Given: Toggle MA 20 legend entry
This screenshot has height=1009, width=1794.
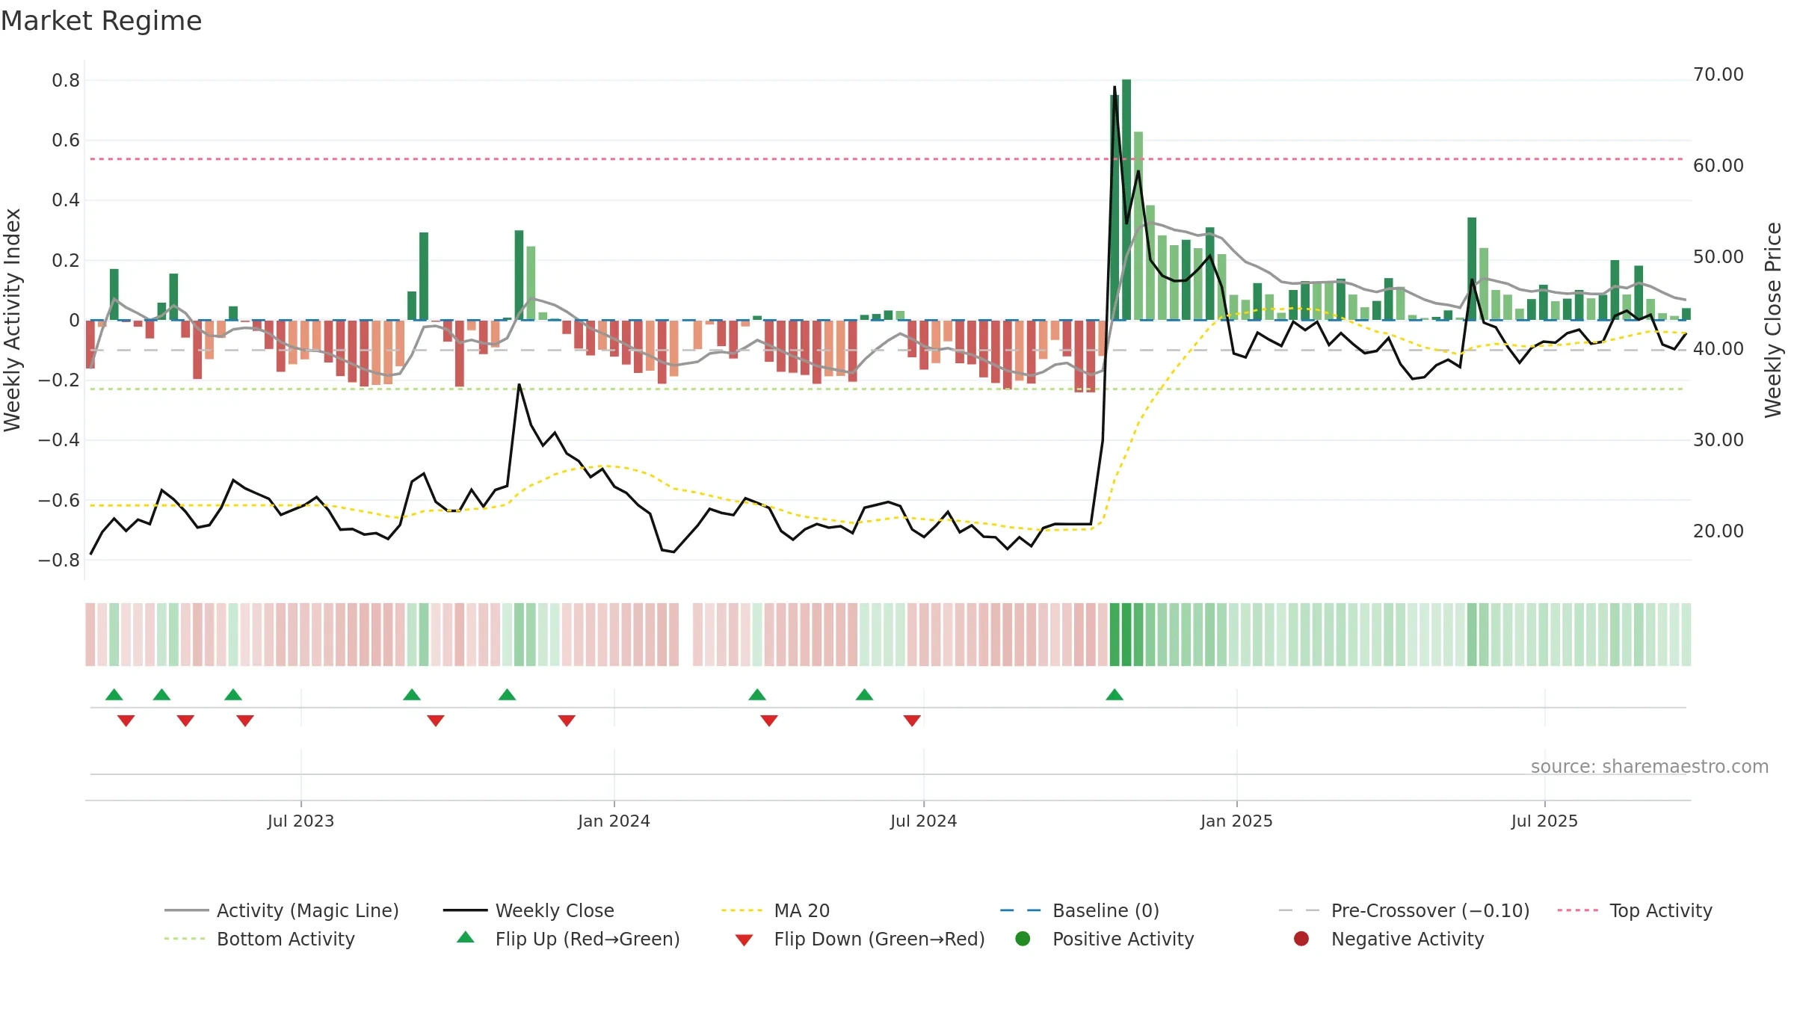Looking at the screenshot, I should [776, 910].
